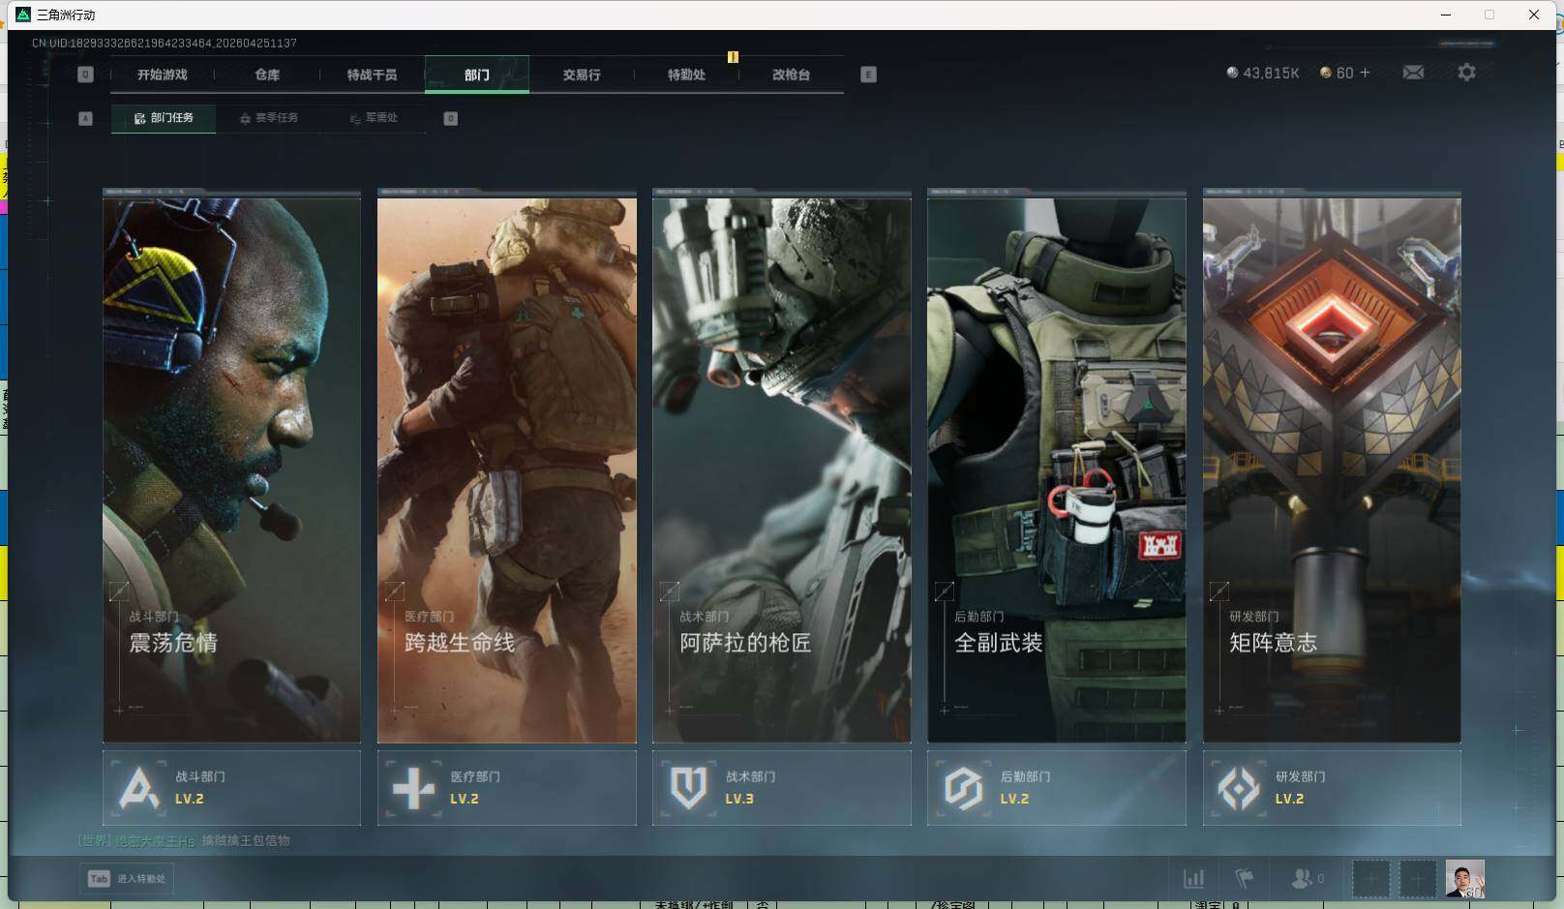Click the plus icon to add currency
This screenshot has width=1564, height=909.
click(x=1365, y=73)
